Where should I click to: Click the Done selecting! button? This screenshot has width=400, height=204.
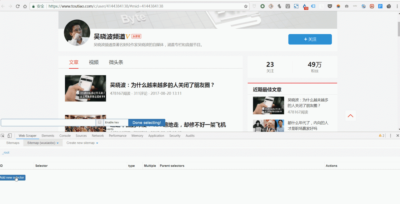coord(147,122)
